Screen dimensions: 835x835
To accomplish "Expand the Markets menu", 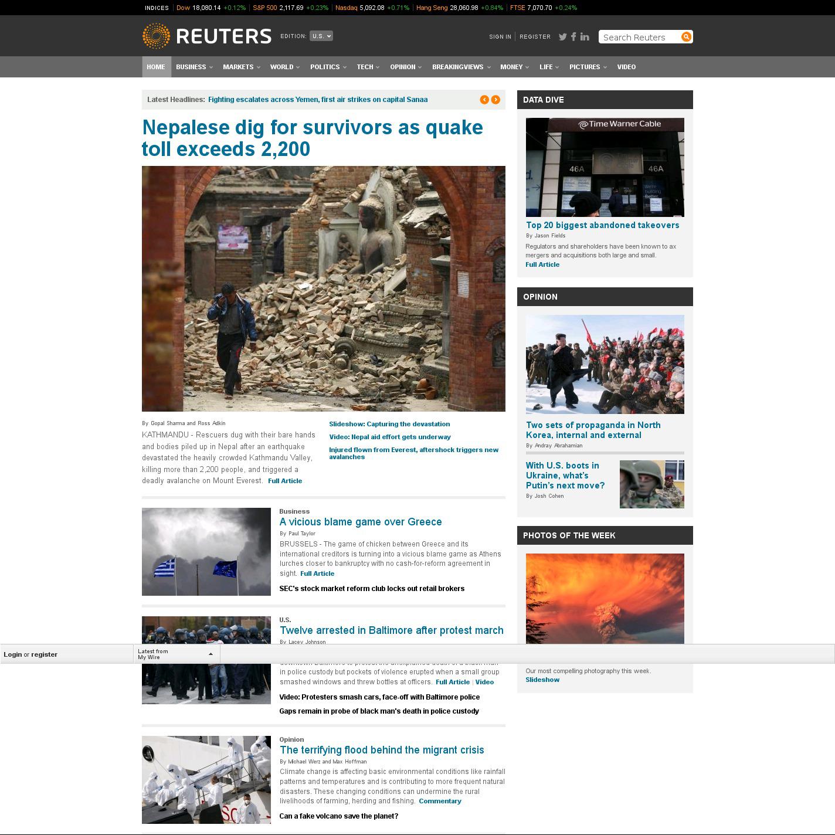I will 241,67.
